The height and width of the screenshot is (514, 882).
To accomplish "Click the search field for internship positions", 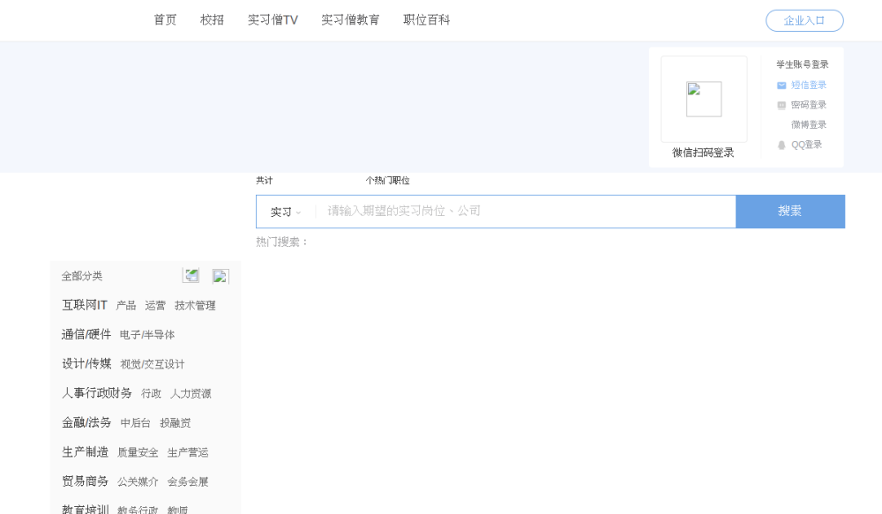I will [525, 212].
